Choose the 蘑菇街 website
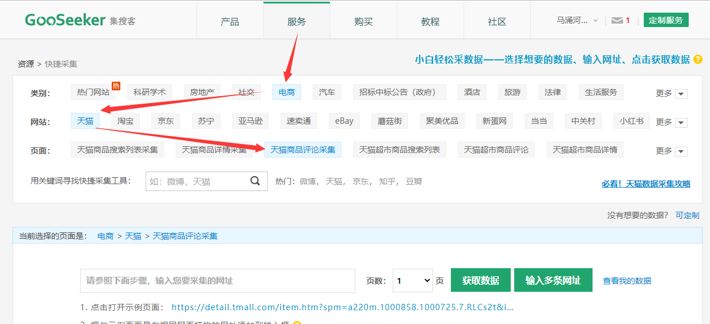The height and width of the screenshot is (324, 710). (x=390, y=121)
